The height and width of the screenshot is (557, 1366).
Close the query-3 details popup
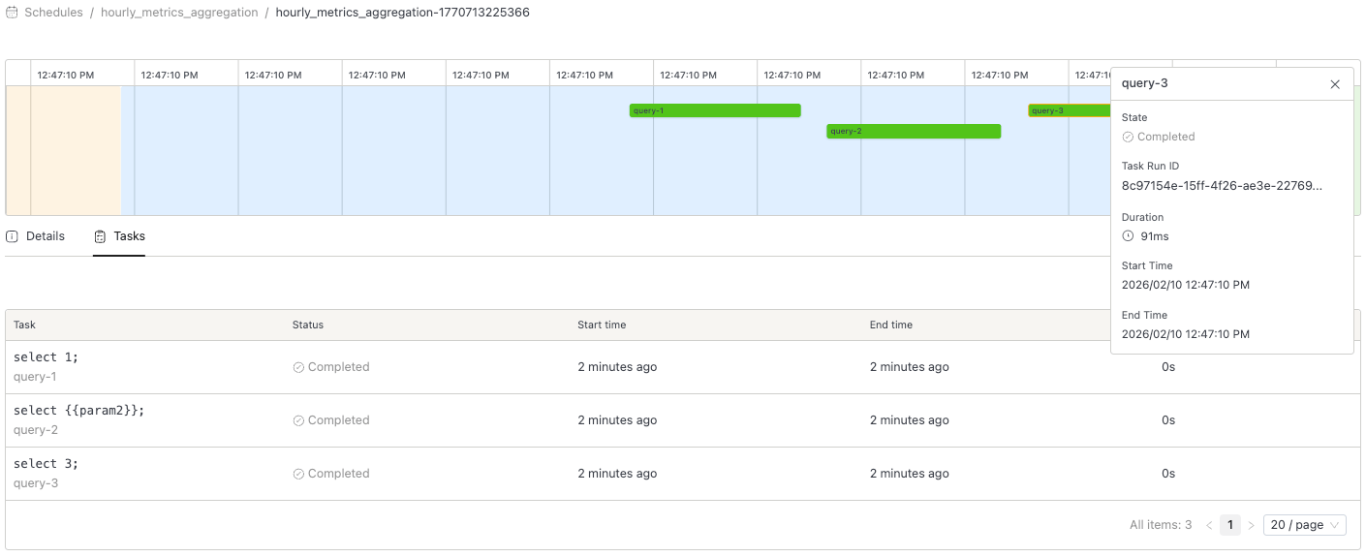tap(1334, 84)
